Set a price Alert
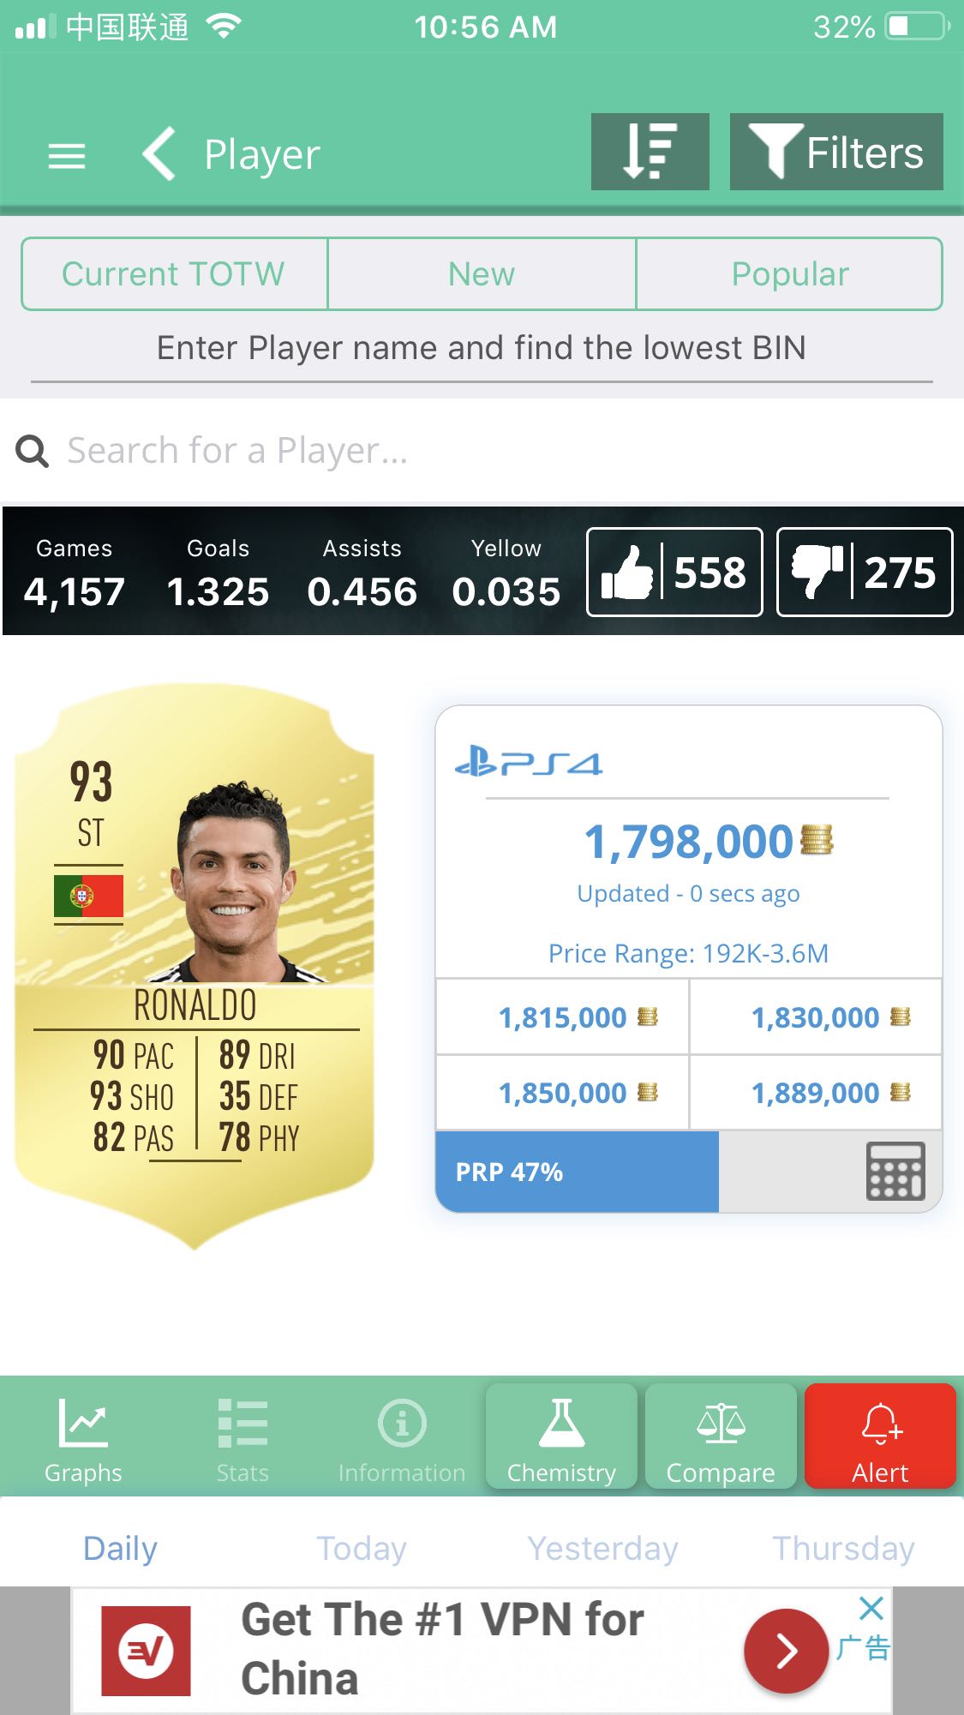Screen dimensions: 964x1715 [880, 1436]
